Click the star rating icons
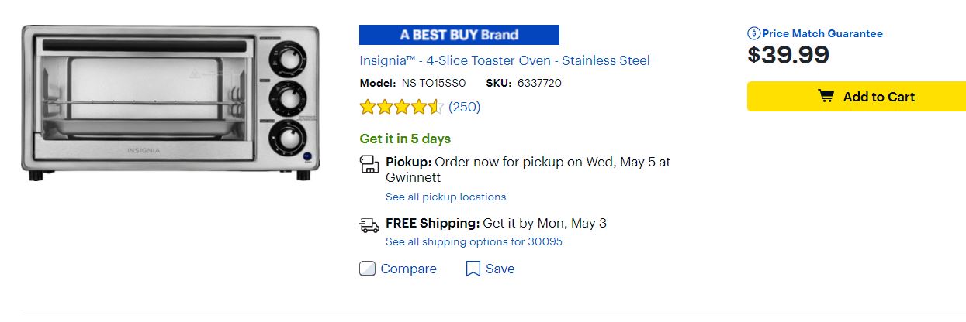 click(401, 108)
